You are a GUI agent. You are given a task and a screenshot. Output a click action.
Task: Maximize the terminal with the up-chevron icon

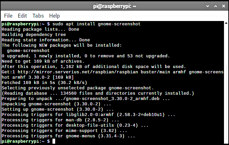(x=216, y=6)
